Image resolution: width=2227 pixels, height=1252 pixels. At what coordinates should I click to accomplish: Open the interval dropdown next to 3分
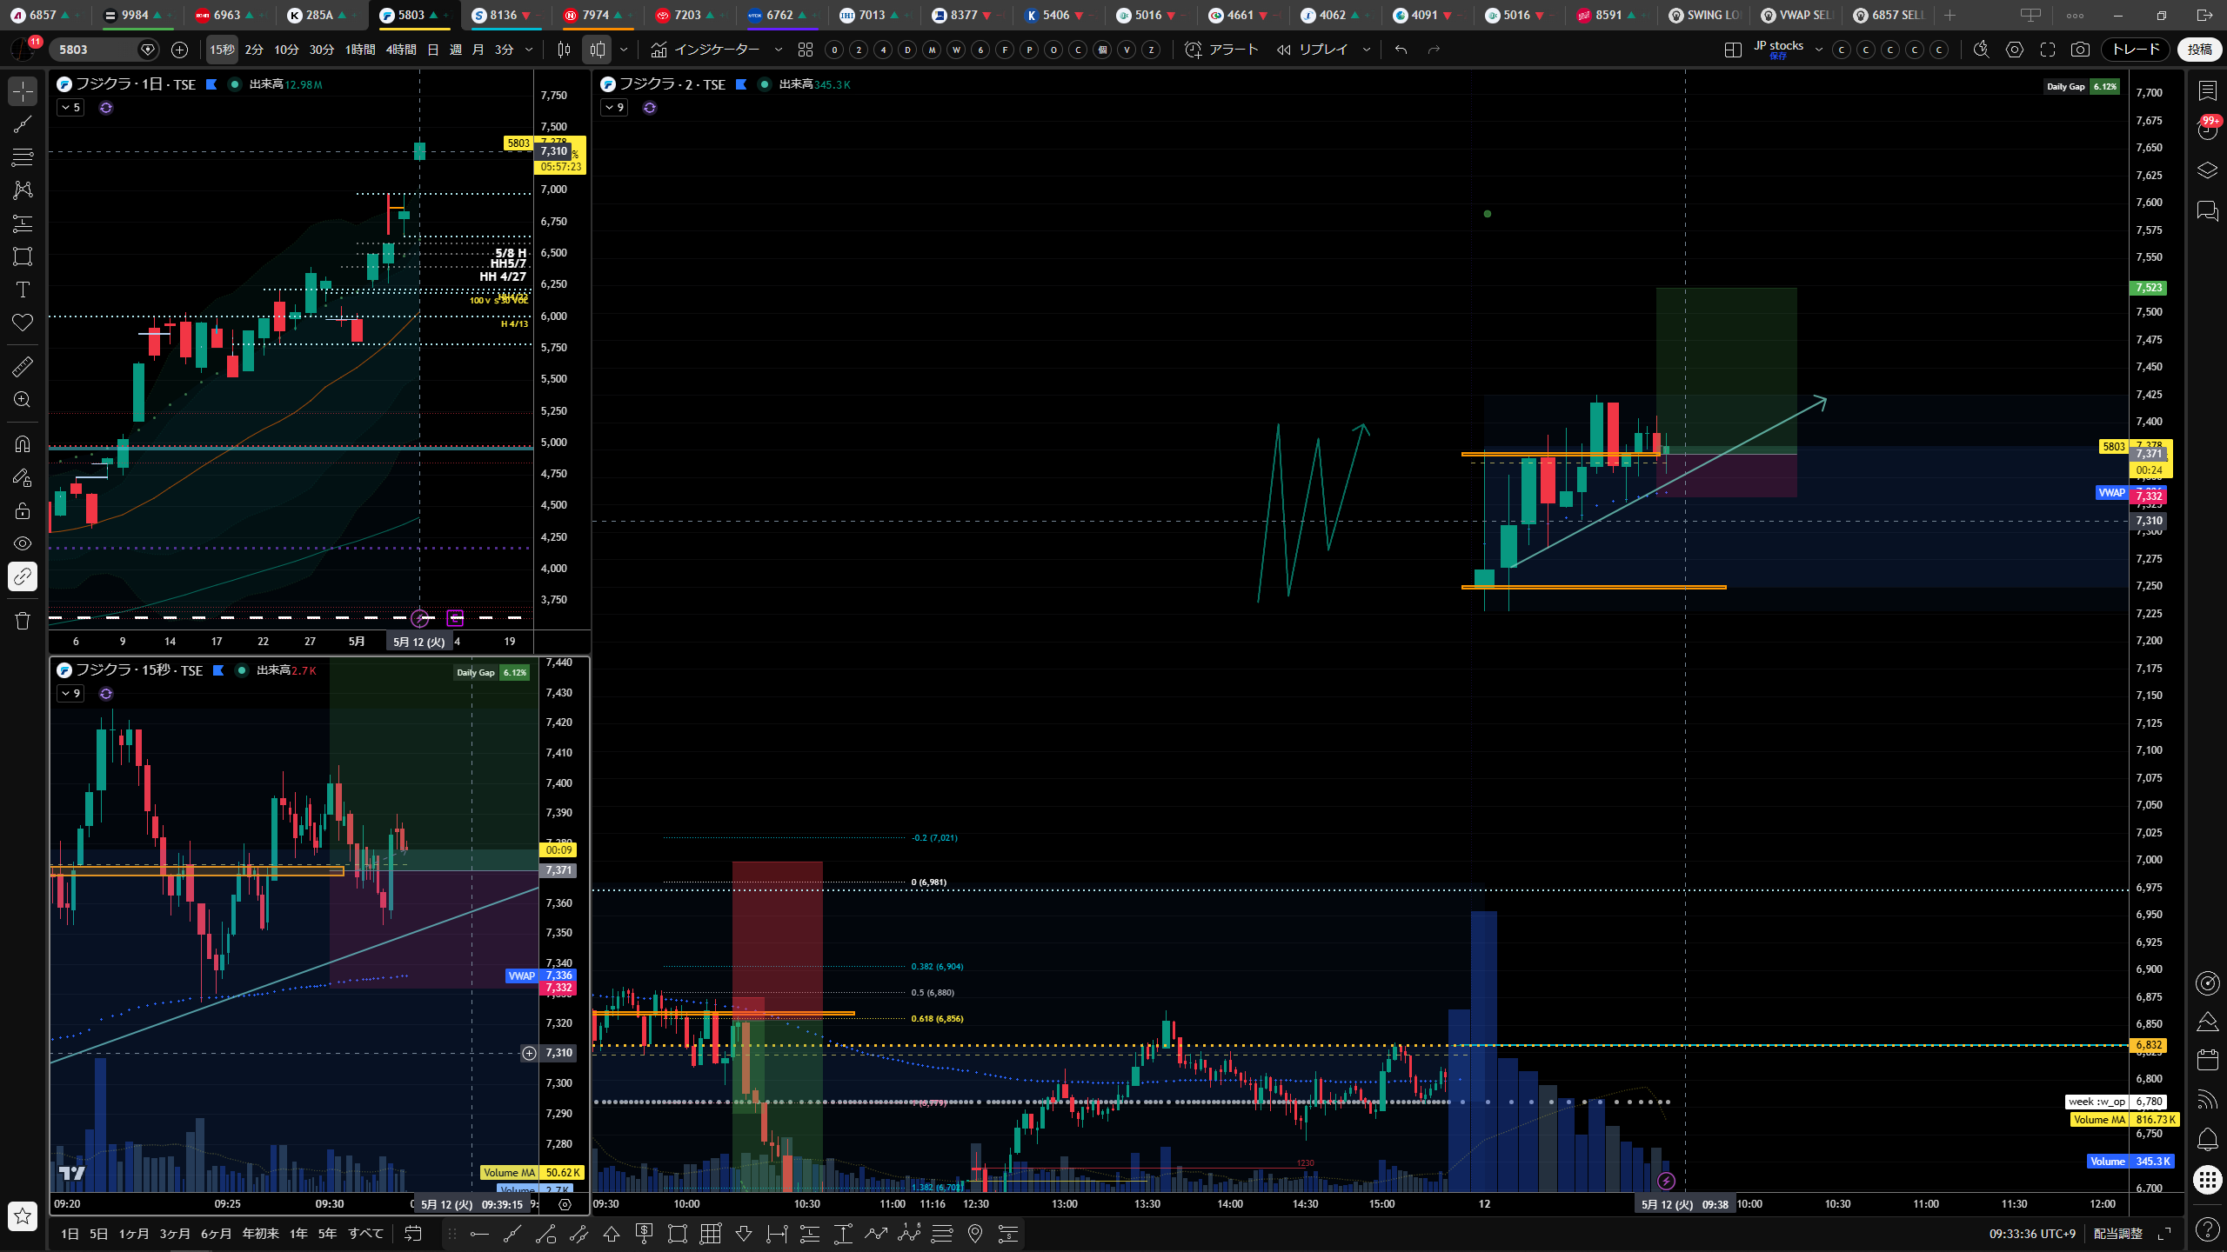(529, 50)
